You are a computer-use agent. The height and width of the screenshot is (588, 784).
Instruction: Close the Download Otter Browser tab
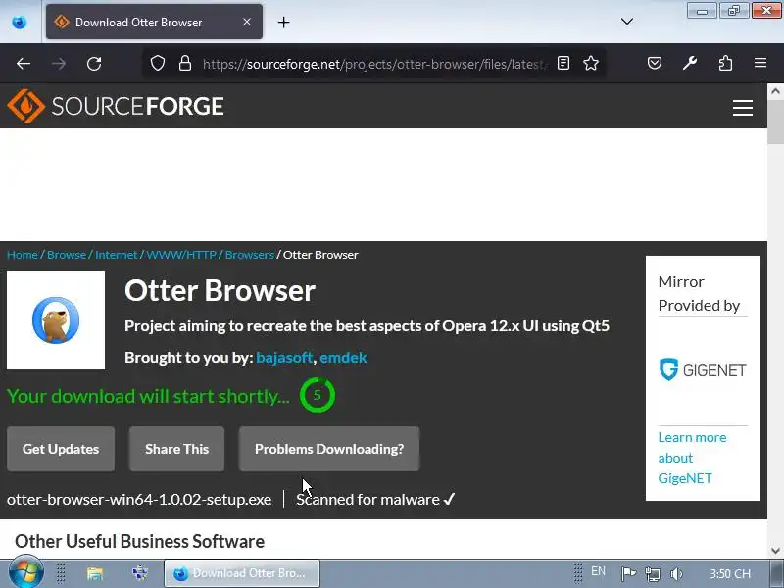(x=247, y=22)
